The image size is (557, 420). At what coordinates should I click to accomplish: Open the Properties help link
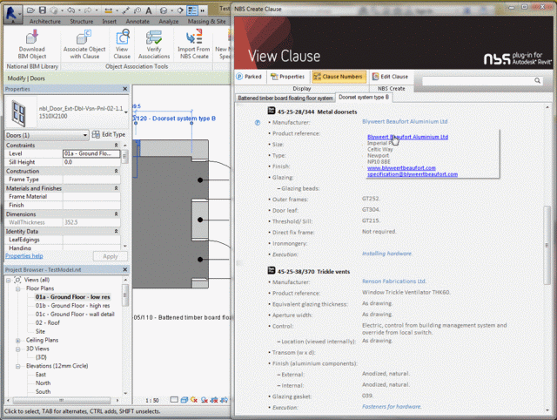tap(24, 255)
